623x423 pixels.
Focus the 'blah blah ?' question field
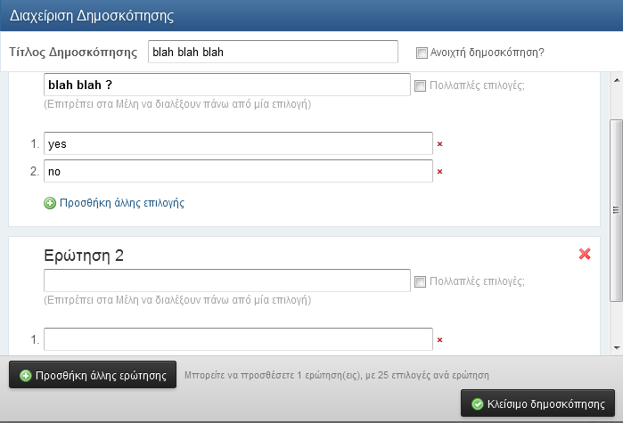click(x=227, y=85)
